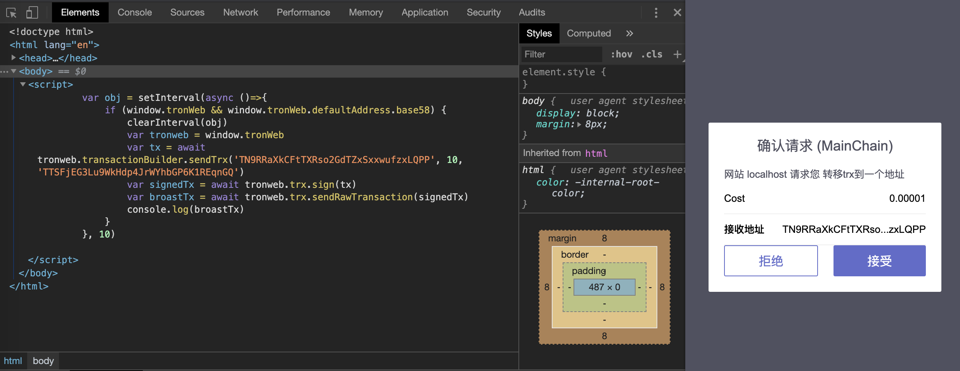Click the 487 × 0 content box

pyautogui.click(x=605, y=287)
